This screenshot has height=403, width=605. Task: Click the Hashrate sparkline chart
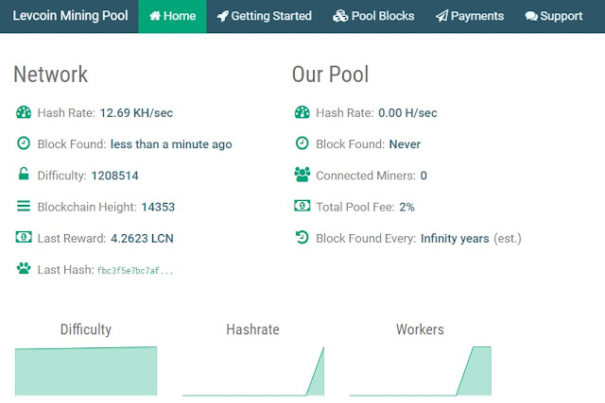click(253, 371)
